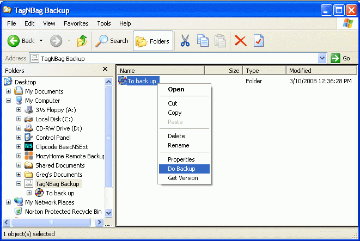Expand the My Documents node
Image resolution: width=360 pixels, height=241 pixels.
click(9, 91)
